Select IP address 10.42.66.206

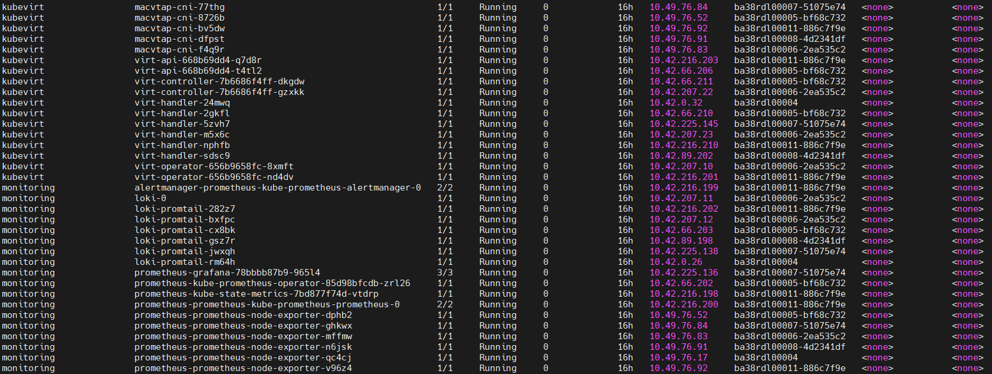[681, 71]
